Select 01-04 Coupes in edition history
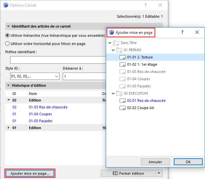 [x=40, y=114]
